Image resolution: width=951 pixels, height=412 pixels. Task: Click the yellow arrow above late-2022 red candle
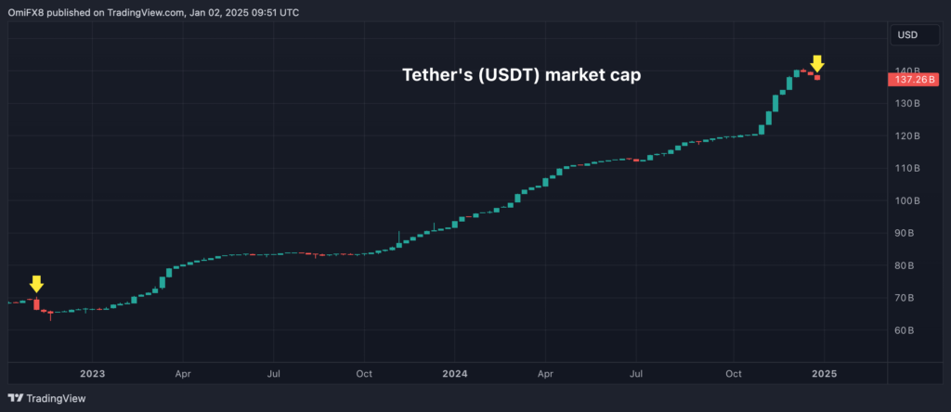click(36, 284)
